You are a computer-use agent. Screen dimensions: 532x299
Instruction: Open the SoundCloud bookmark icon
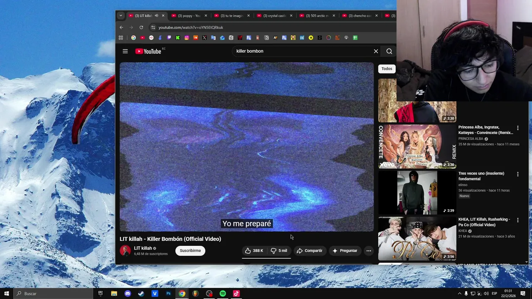tap(195, 37)
